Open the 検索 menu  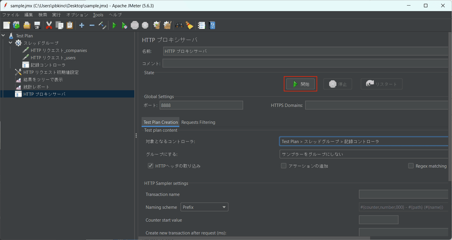click(x=43, y=15)
